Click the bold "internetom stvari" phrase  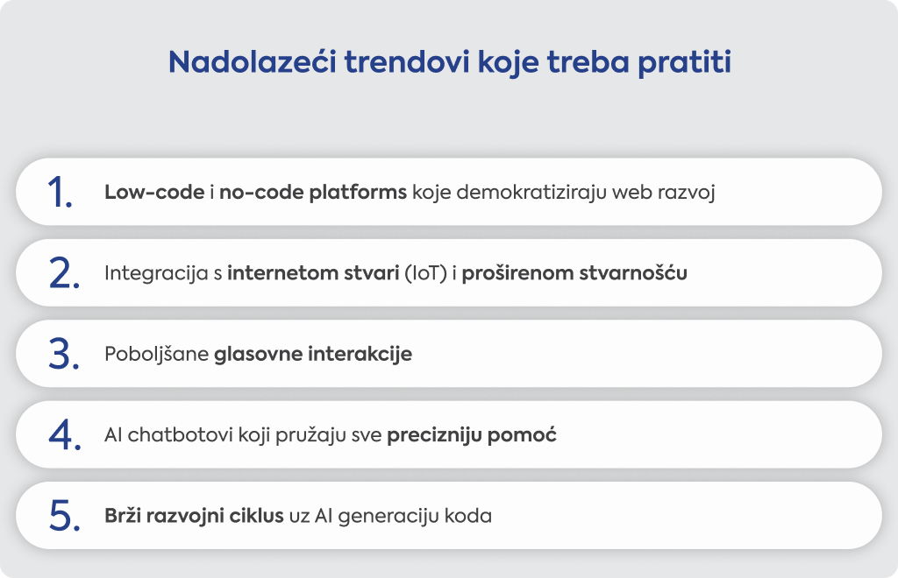point(313,272)
